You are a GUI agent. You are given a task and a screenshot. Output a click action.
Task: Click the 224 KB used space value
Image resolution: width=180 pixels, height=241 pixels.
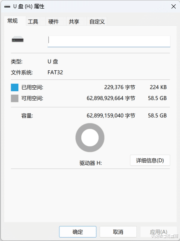[x=158, y=87]
